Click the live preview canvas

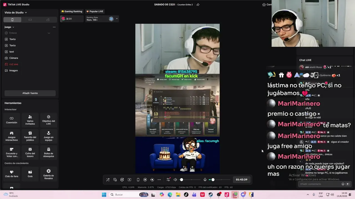tap(177, 99)
